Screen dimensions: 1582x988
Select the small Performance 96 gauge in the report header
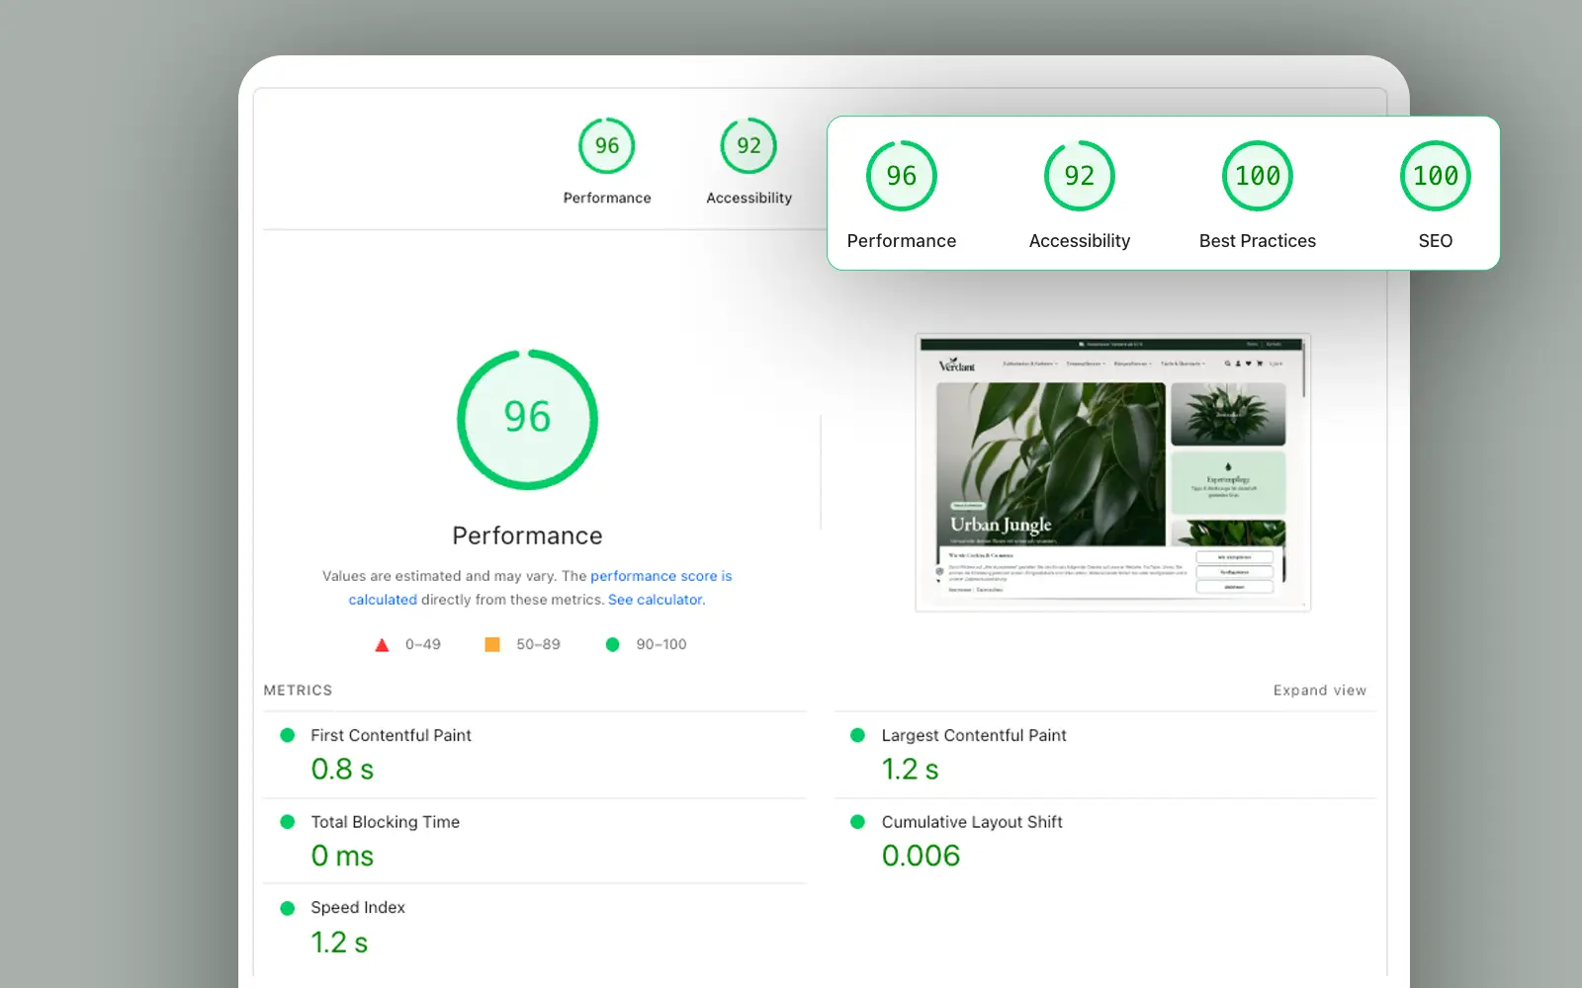coord(606,146)
